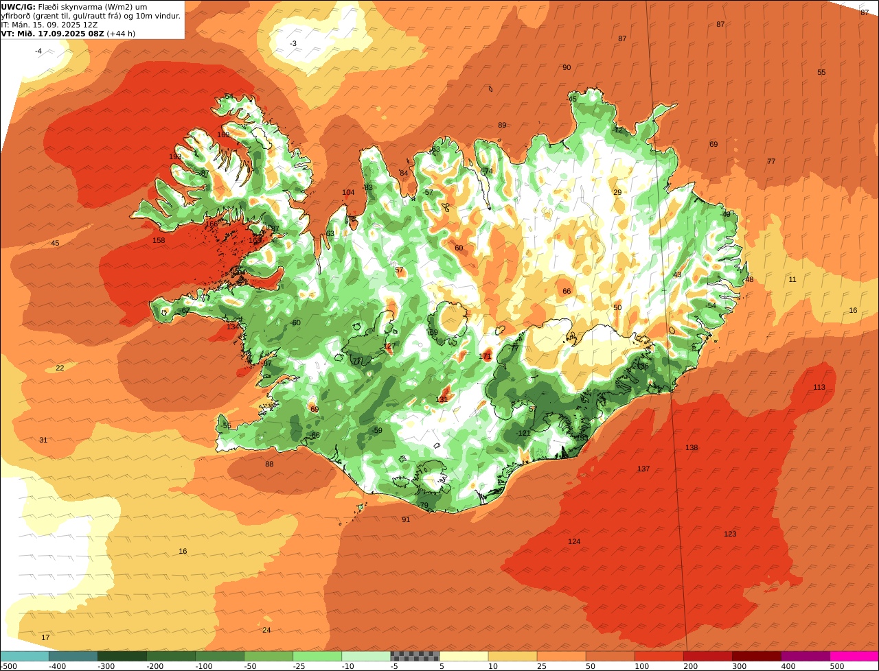The width and height of the screenshot is (879, 671).
Task: Click teal legend swatch between -500 and -400
Action: 25,656
